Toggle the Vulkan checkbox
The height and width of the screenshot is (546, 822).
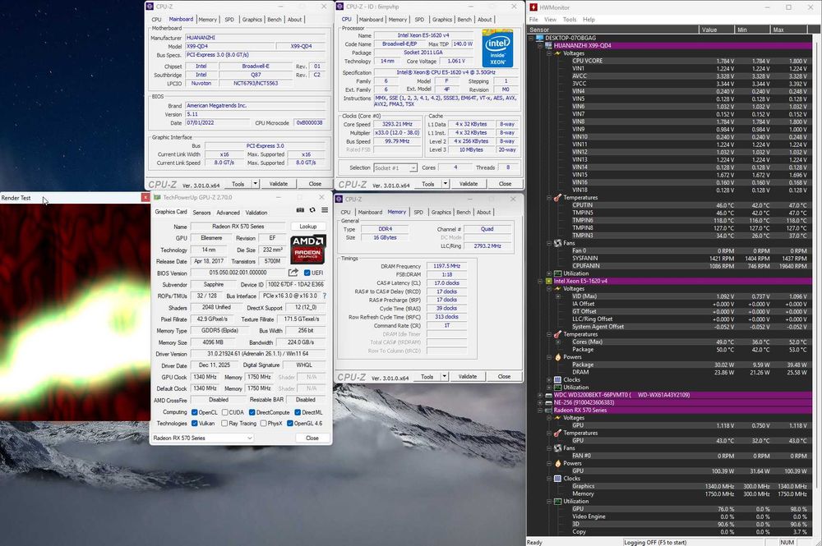click(195, 424)
